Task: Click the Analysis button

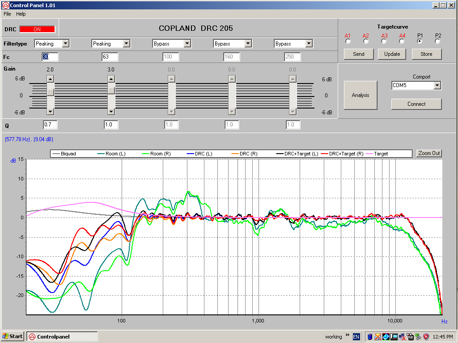Action: (360, 95)
